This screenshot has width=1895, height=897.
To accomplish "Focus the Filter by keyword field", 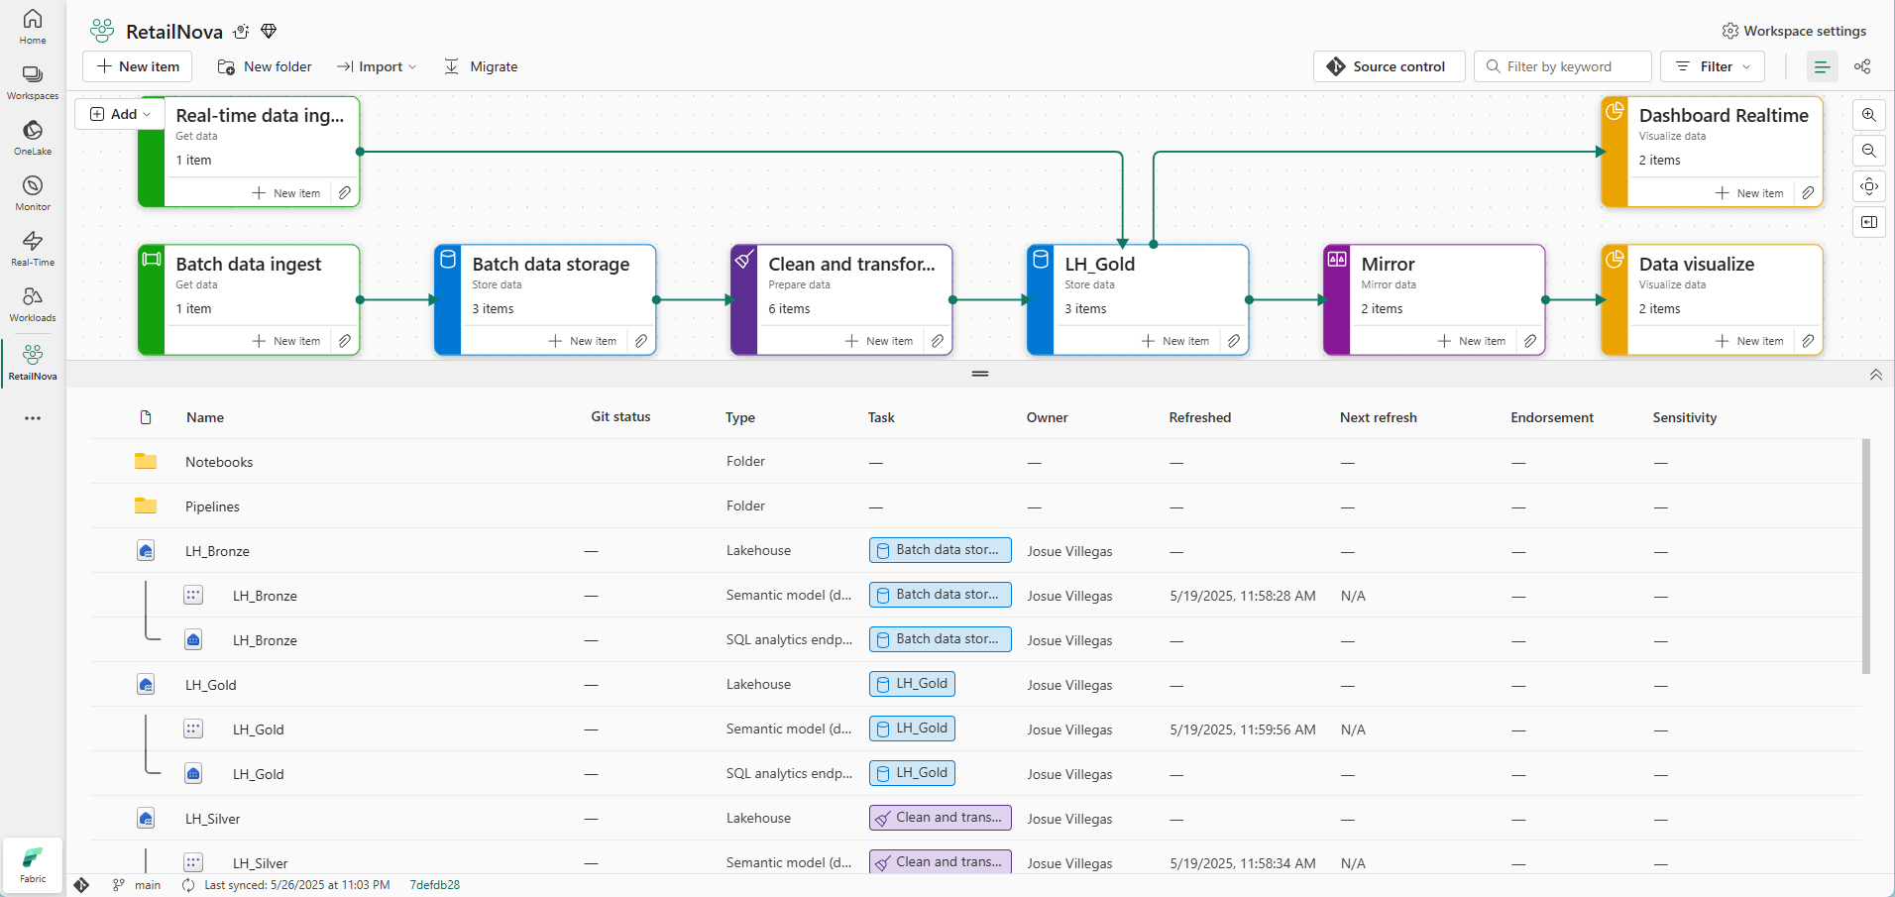I will pyautogui.click(x=1563, y=66).
